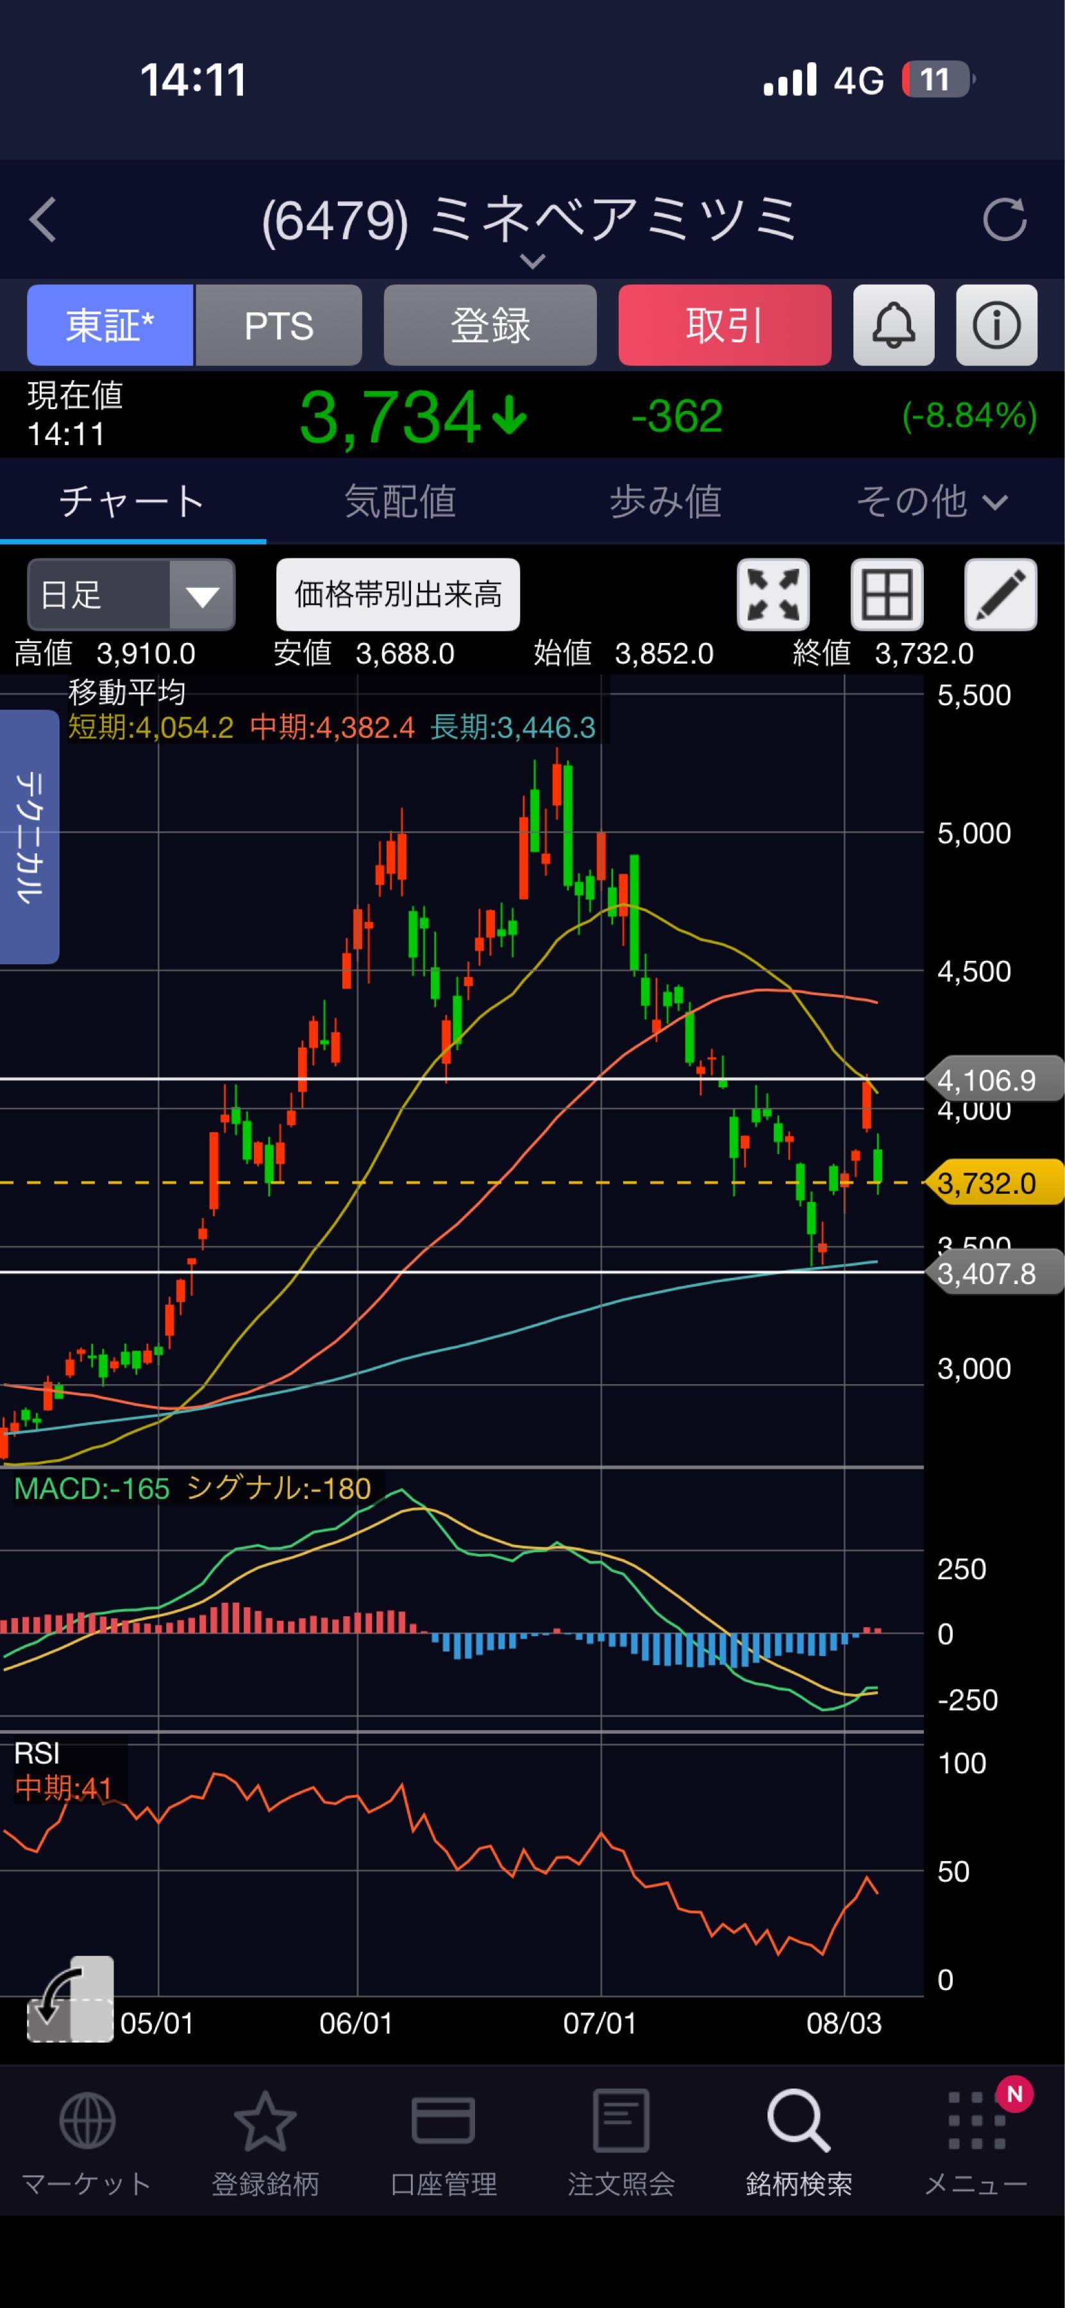Refresh the stock quote data

click(1004, 219)
